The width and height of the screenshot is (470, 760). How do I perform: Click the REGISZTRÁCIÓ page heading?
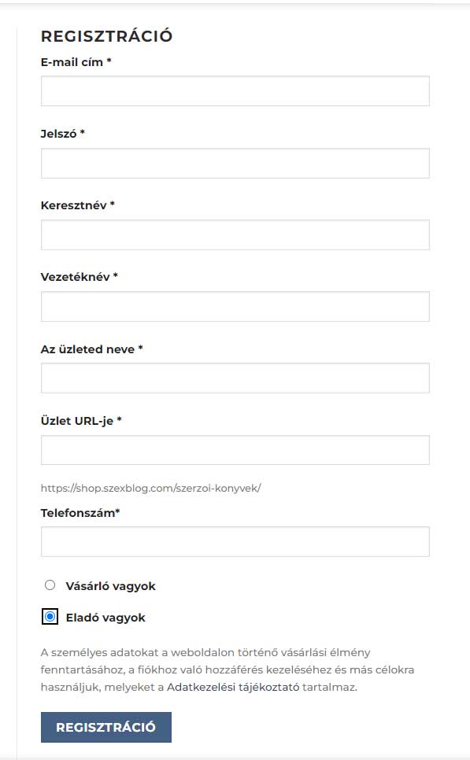point(106,35)
